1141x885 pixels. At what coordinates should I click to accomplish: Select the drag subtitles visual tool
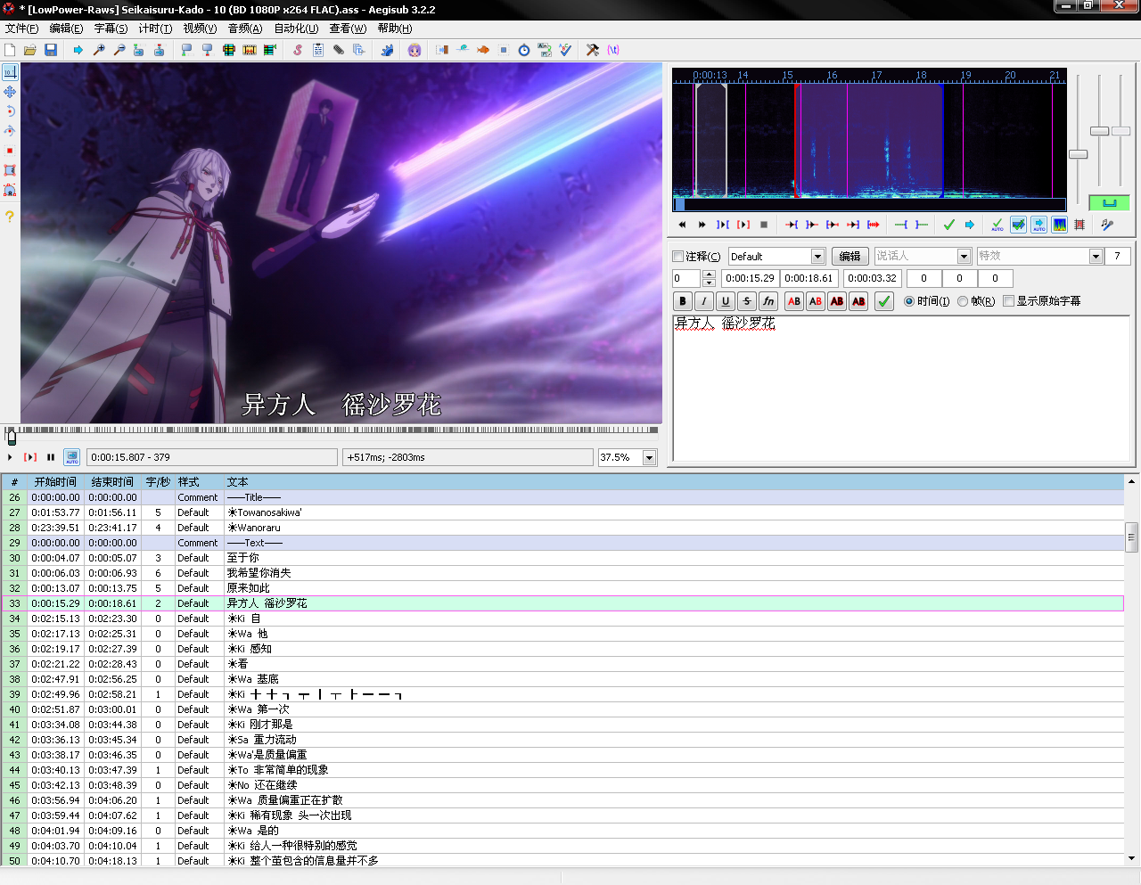click(10, 92)
